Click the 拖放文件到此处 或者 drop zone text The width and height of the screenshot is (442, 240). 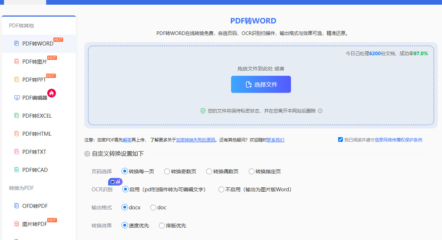[x=261, y=69]
